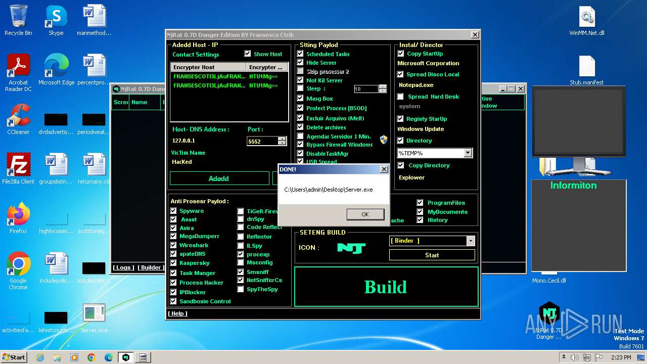Click the NJ icon preview in Seteng Build
647x364 pixels.
(x=351, y=248)
